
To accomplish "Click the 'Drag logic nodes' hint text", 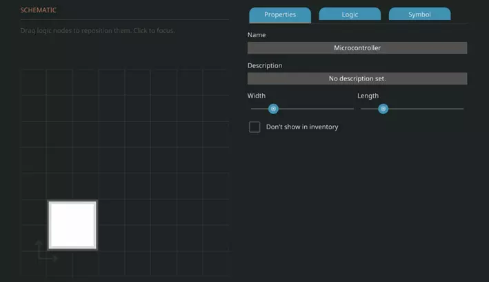I will point(97,30).
